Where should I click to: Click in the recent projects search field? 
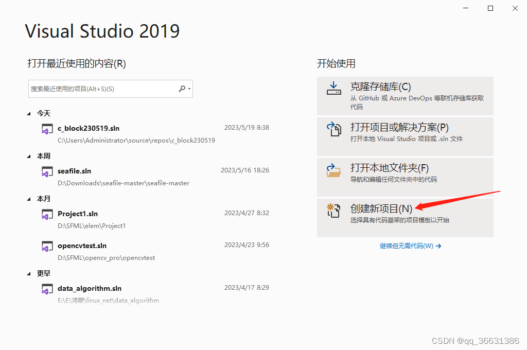click(x=103, y=89)
